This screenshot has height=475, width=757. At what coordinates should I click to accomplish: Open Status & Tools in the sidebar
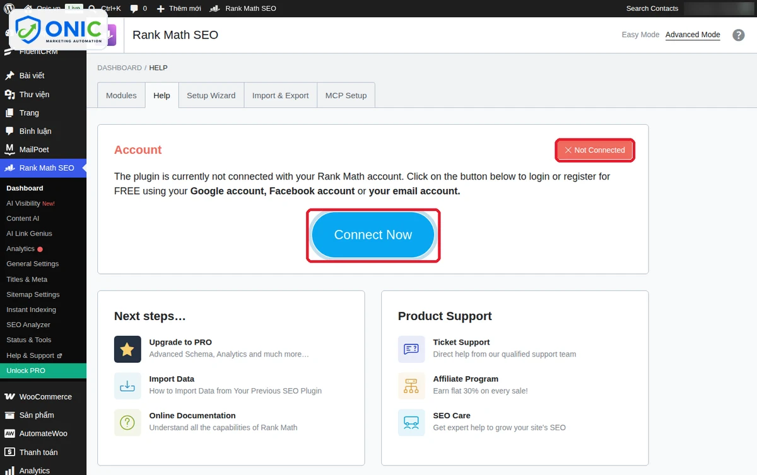(x=29, y=340)
